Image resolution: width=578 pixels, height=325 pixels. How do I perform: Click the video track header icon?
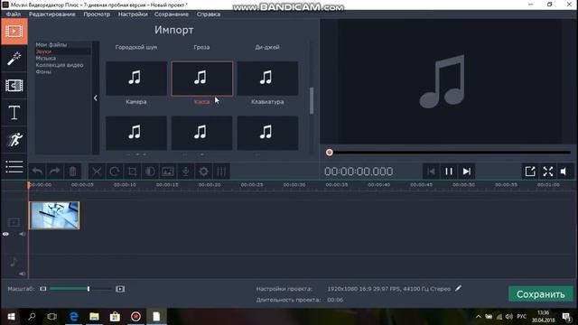click(x=14, y=222)
